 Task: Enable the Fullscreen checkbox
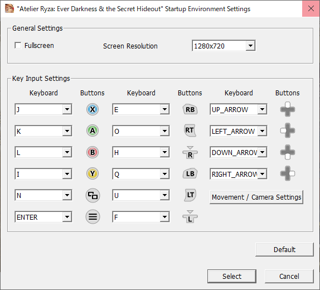click(18, 45)
